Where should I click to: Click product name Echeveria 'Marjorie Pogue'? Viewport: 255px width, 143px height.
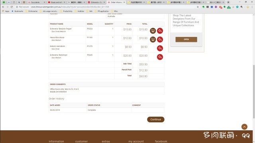click(x=61, y=29)
